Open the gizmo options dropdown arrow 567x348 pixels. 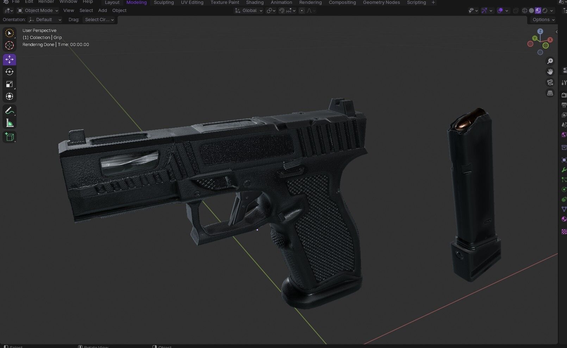click(491, 11)
